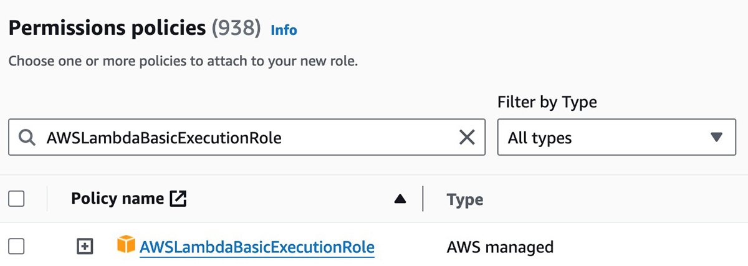Image resolution: width=748 pixels, height=266 pixels.
Task: Clear the policy search text
Action: [467, 138]
